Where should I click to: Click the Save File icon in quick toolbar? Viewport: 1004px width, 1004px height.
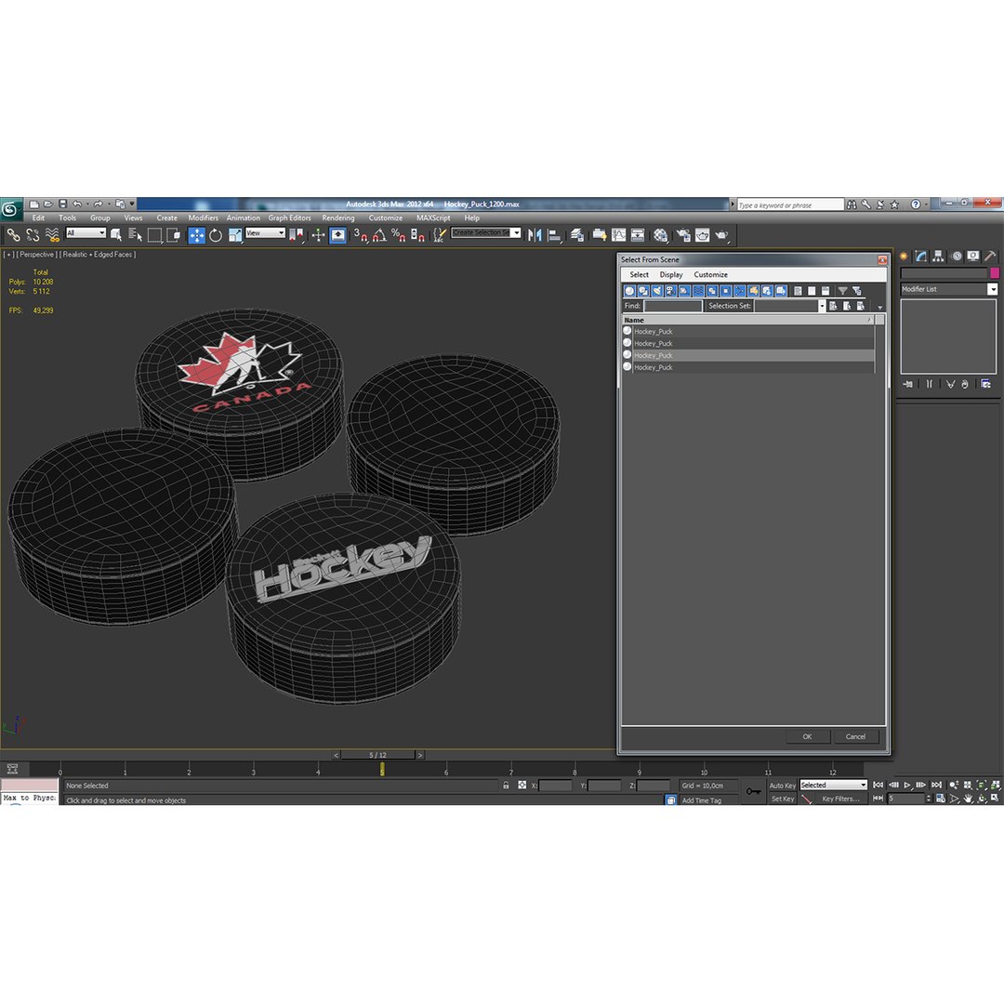point(63,205)
